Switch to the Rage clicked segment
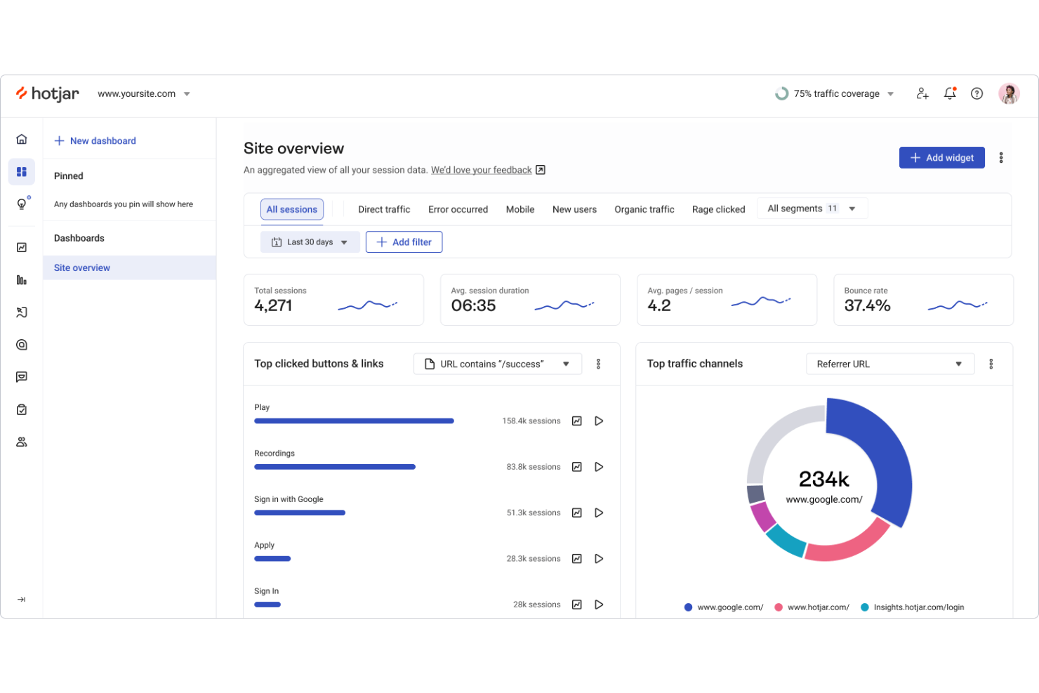This screenshot has width=1039, height=693. (718, 209)
